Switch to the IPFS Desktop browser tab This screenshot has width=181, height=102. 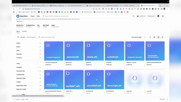click(x=40, y=6)
